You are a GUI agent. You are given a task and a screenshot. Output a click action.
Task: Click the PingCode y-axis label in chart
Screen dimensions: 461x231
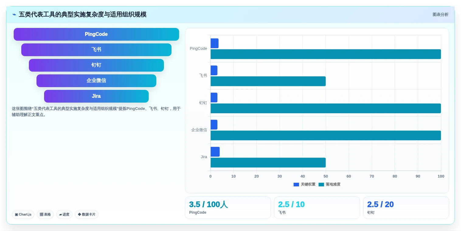pos(198,49)
